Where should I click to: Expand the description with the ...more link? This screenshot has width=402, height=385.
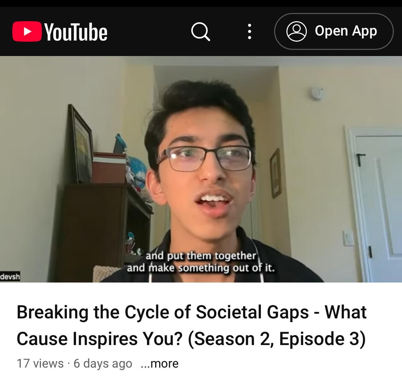point(160,363)
